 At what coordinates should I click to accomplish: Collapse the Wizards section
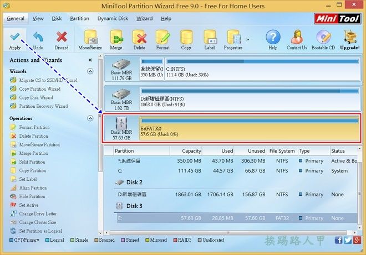[90, 71]
